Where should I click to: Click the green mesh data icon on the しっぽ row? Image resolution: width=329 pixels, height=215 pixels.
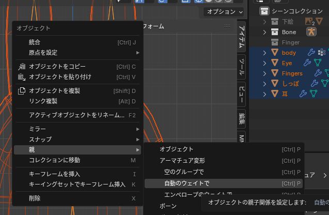coord(324,83)
